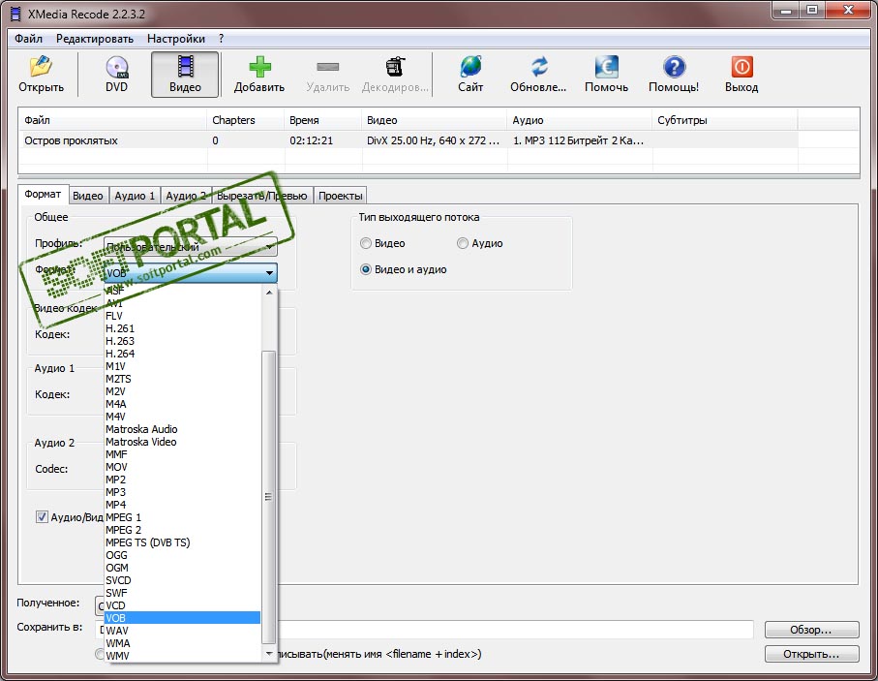Select the highlighted VOB list entry

point(183,618)
